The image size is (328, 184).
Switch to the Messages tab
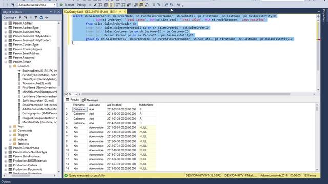[90, 100]
